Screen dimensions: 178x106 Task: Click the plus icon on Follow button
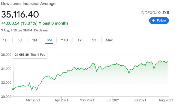pyautogui.click(x=153, y=21)
